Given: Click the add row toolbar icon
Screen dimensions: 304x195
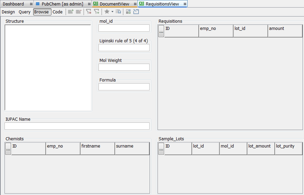Looking at the screenshot, I should [70, 12].
